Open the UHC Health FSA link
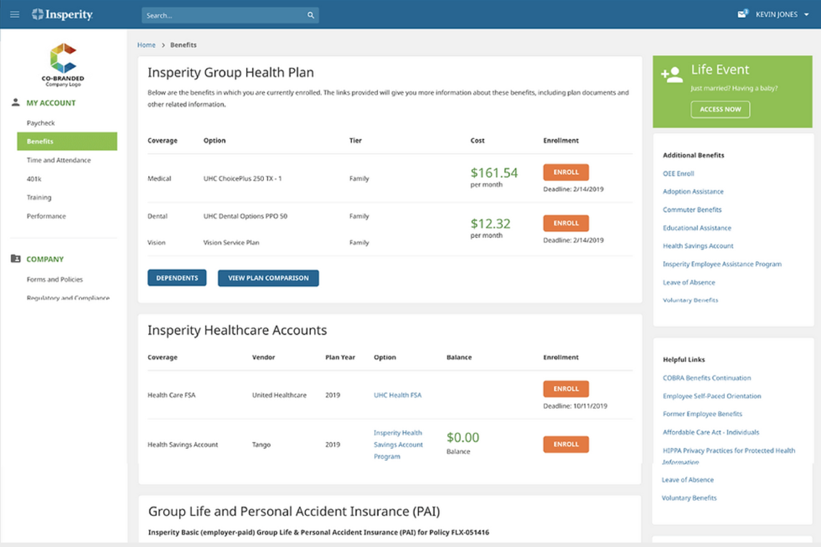821x547 pixels. [397, 395]
